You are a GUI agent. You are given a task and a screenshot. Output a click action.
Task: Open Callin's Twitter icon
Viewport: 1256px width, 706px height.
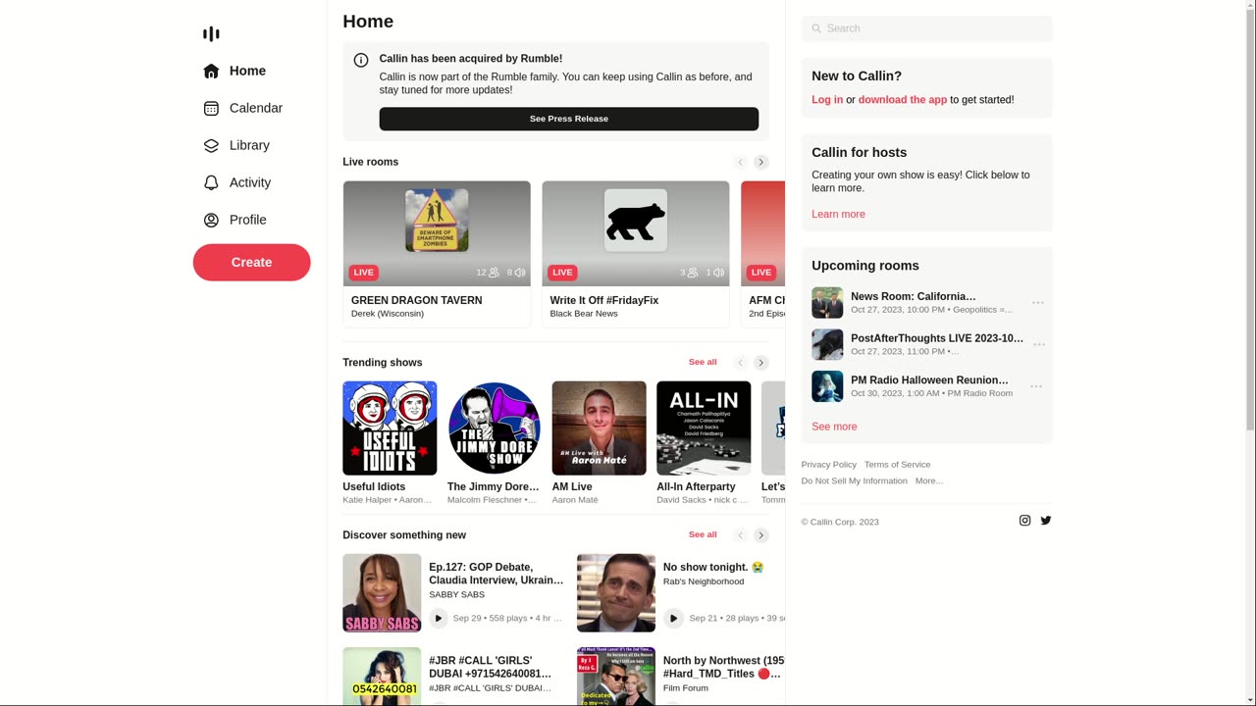1046,521
